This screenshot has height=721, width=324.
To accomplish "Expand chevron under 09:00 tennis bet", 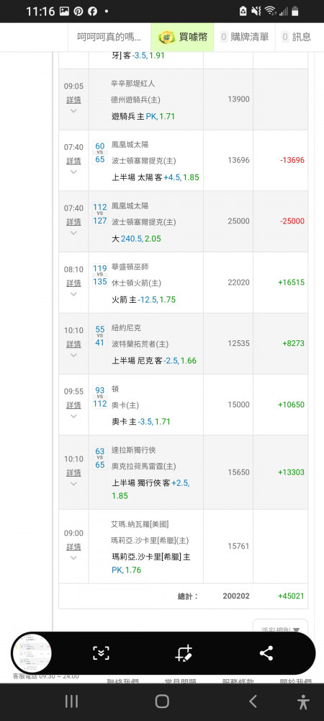I will coord(73,558).
